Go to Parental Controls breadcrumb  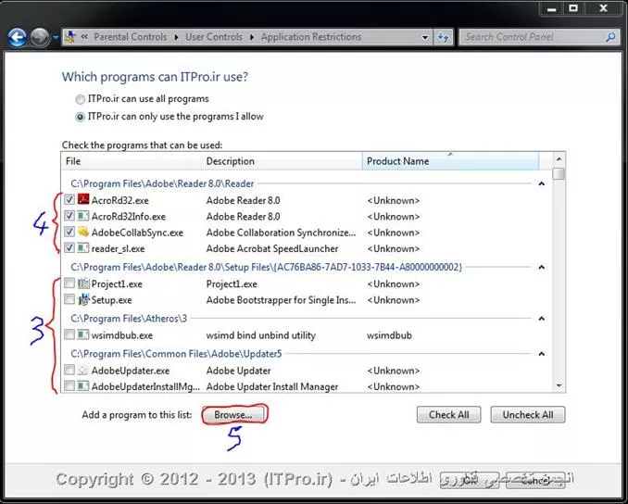[x=131, y=37]
